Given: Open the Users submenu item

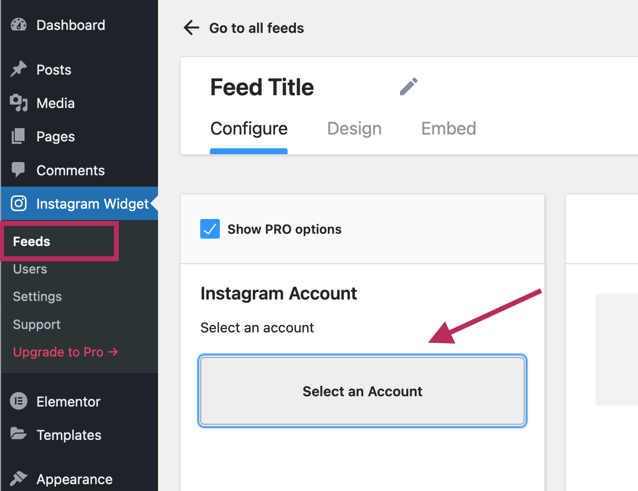Looking at the screenshot, I should (30, 269).
